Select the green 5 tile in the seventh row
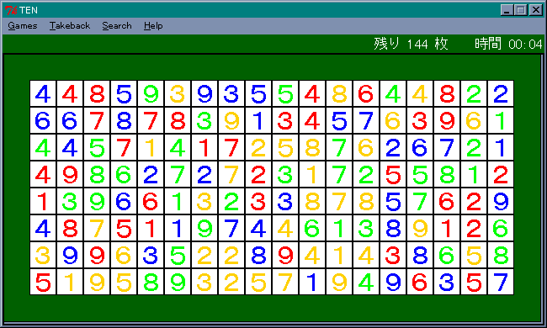 pyautogui.click(x=178, y=255)
